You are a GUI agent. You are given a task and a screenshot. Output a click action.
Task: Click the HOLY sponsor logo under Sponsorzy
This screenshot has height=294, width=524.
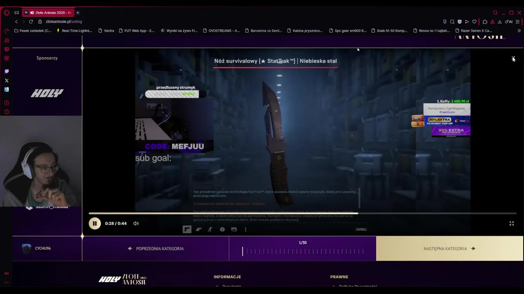pyautogui.click(x=47, y=94)
